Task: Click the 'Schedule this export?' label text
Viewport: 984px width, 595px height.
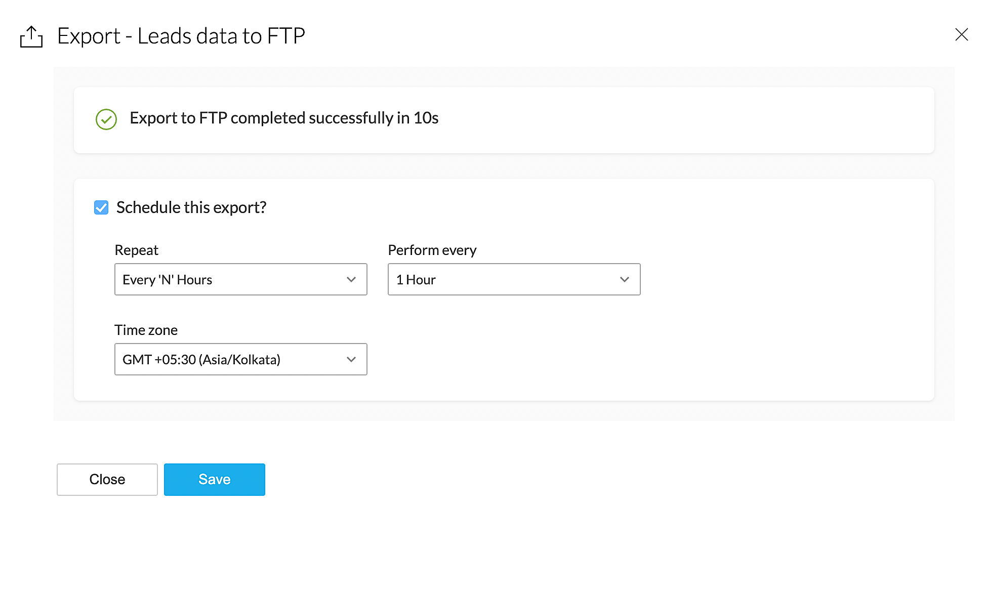Action: coord(191,207)
